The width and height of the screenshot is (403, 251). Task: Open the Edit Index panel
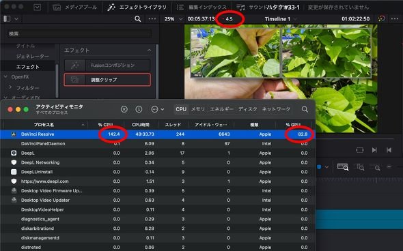(x=201, y=8)
